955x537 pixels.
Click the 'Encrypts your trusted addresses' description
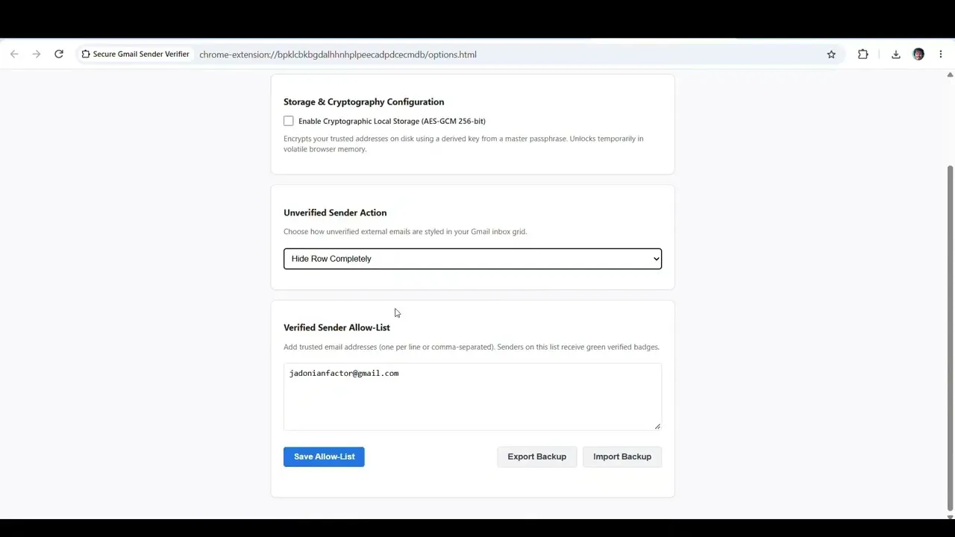pos(463,144)
